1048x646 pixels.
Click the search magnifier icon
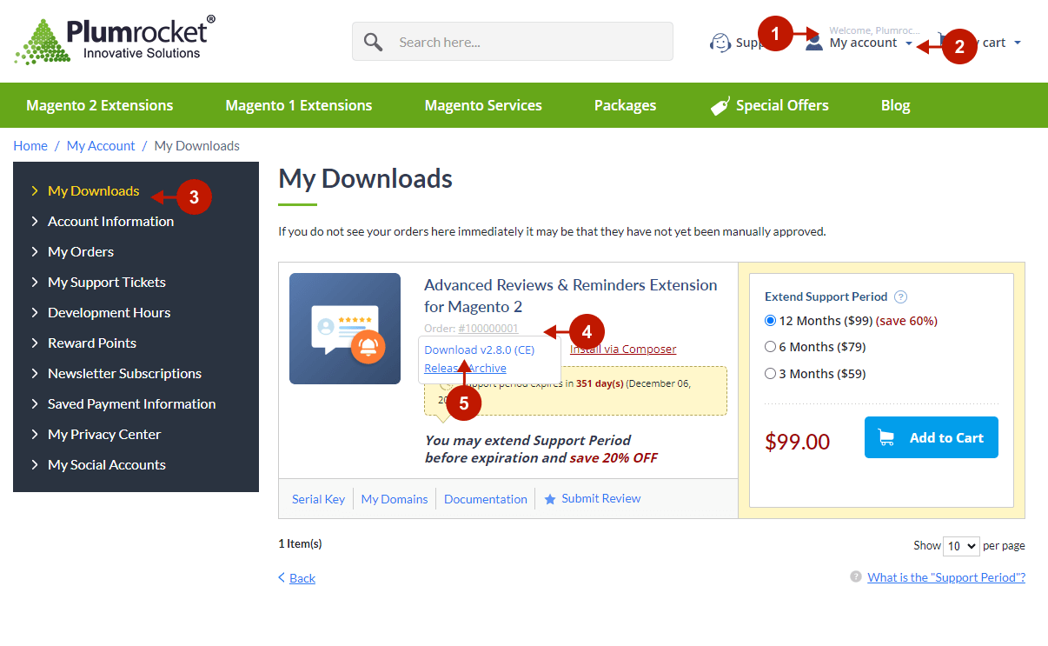click(374, 41)
